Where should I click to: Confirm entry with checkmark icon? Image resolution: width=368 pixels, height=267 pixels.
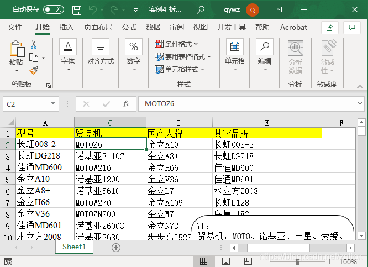coord(106,104)
